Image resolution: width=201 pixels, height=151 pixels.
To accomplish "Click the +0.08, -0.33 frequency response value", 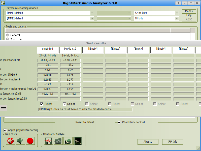I will tap(70, 61).
